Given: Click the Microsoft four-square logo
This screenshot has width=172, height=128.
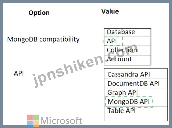Looking at the screenshot, I should click(x=33, y=121).
